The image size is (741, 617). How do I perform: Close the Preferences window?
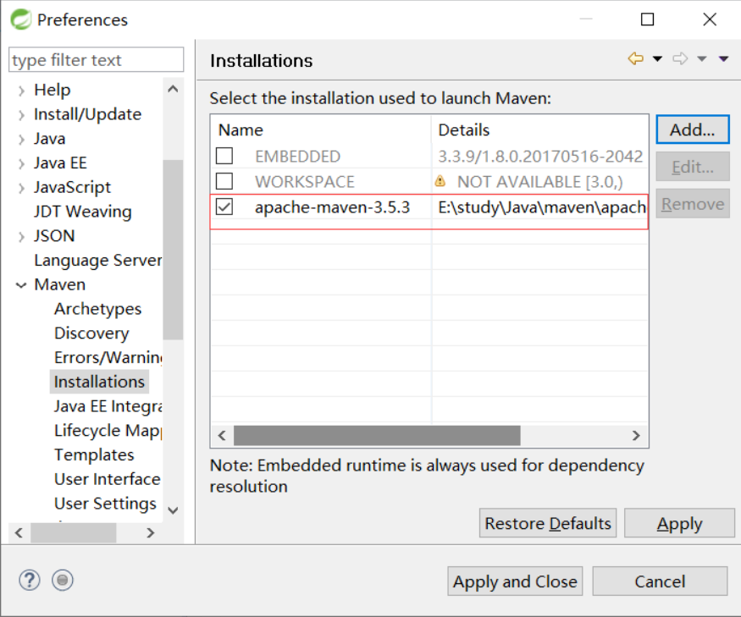click(x=710, y=19)
